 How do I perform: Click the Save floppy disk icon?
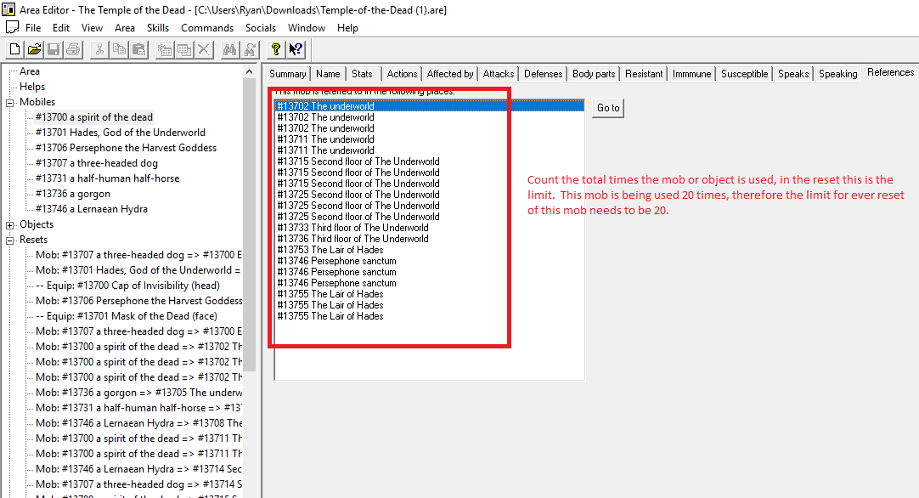[x=54, y=49]
